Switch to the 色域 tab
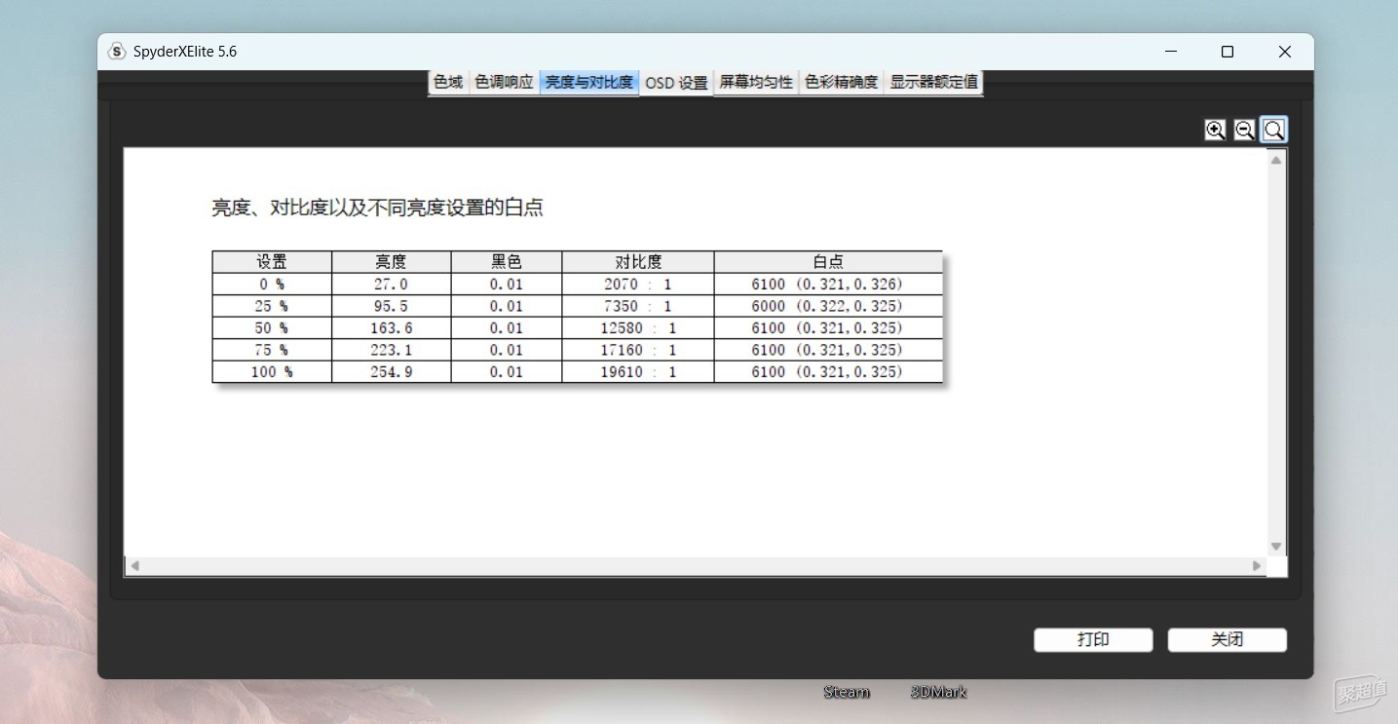Image resolution: width=1398 pixels, height=724 pixels. (448, 83)
